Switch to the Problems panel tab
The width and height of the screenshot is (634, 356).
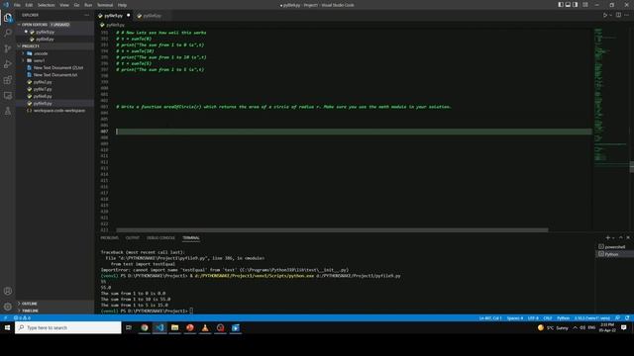110,237
